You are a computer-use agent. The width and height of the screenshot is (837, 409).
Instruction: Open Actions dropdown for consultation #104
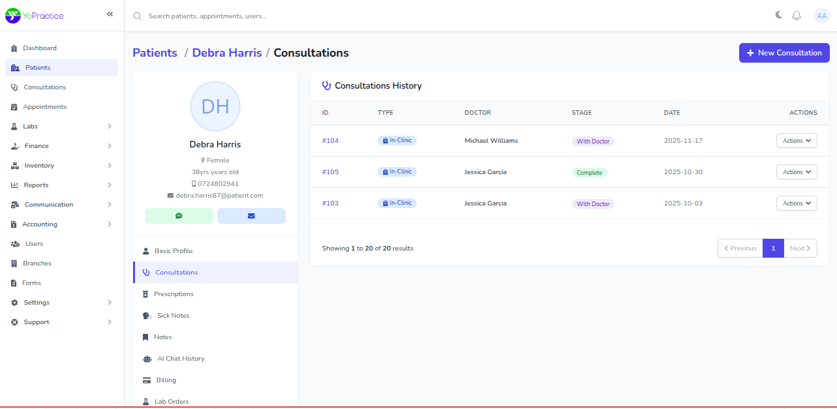796,141
